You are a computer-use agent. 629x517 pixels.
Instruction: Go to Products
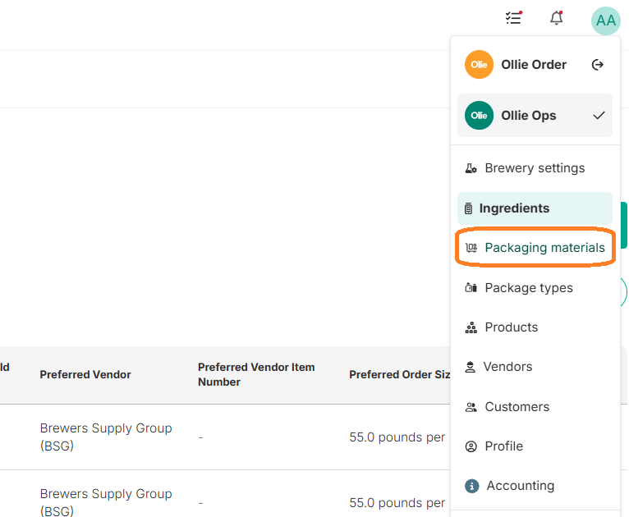[x=535, y=327]
